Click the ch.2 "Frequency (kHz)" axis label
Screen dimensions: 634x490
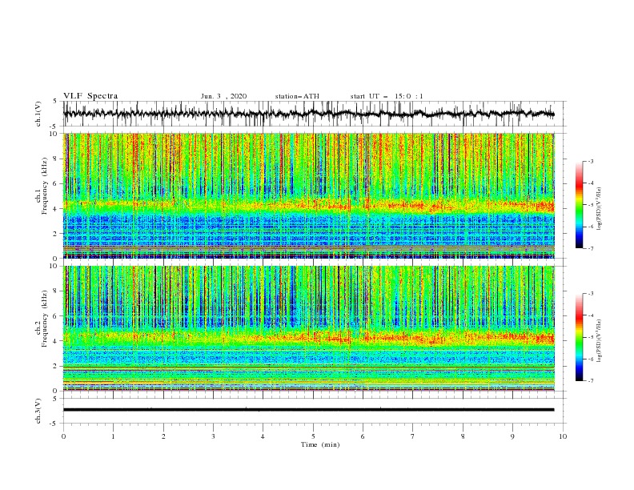45,318
